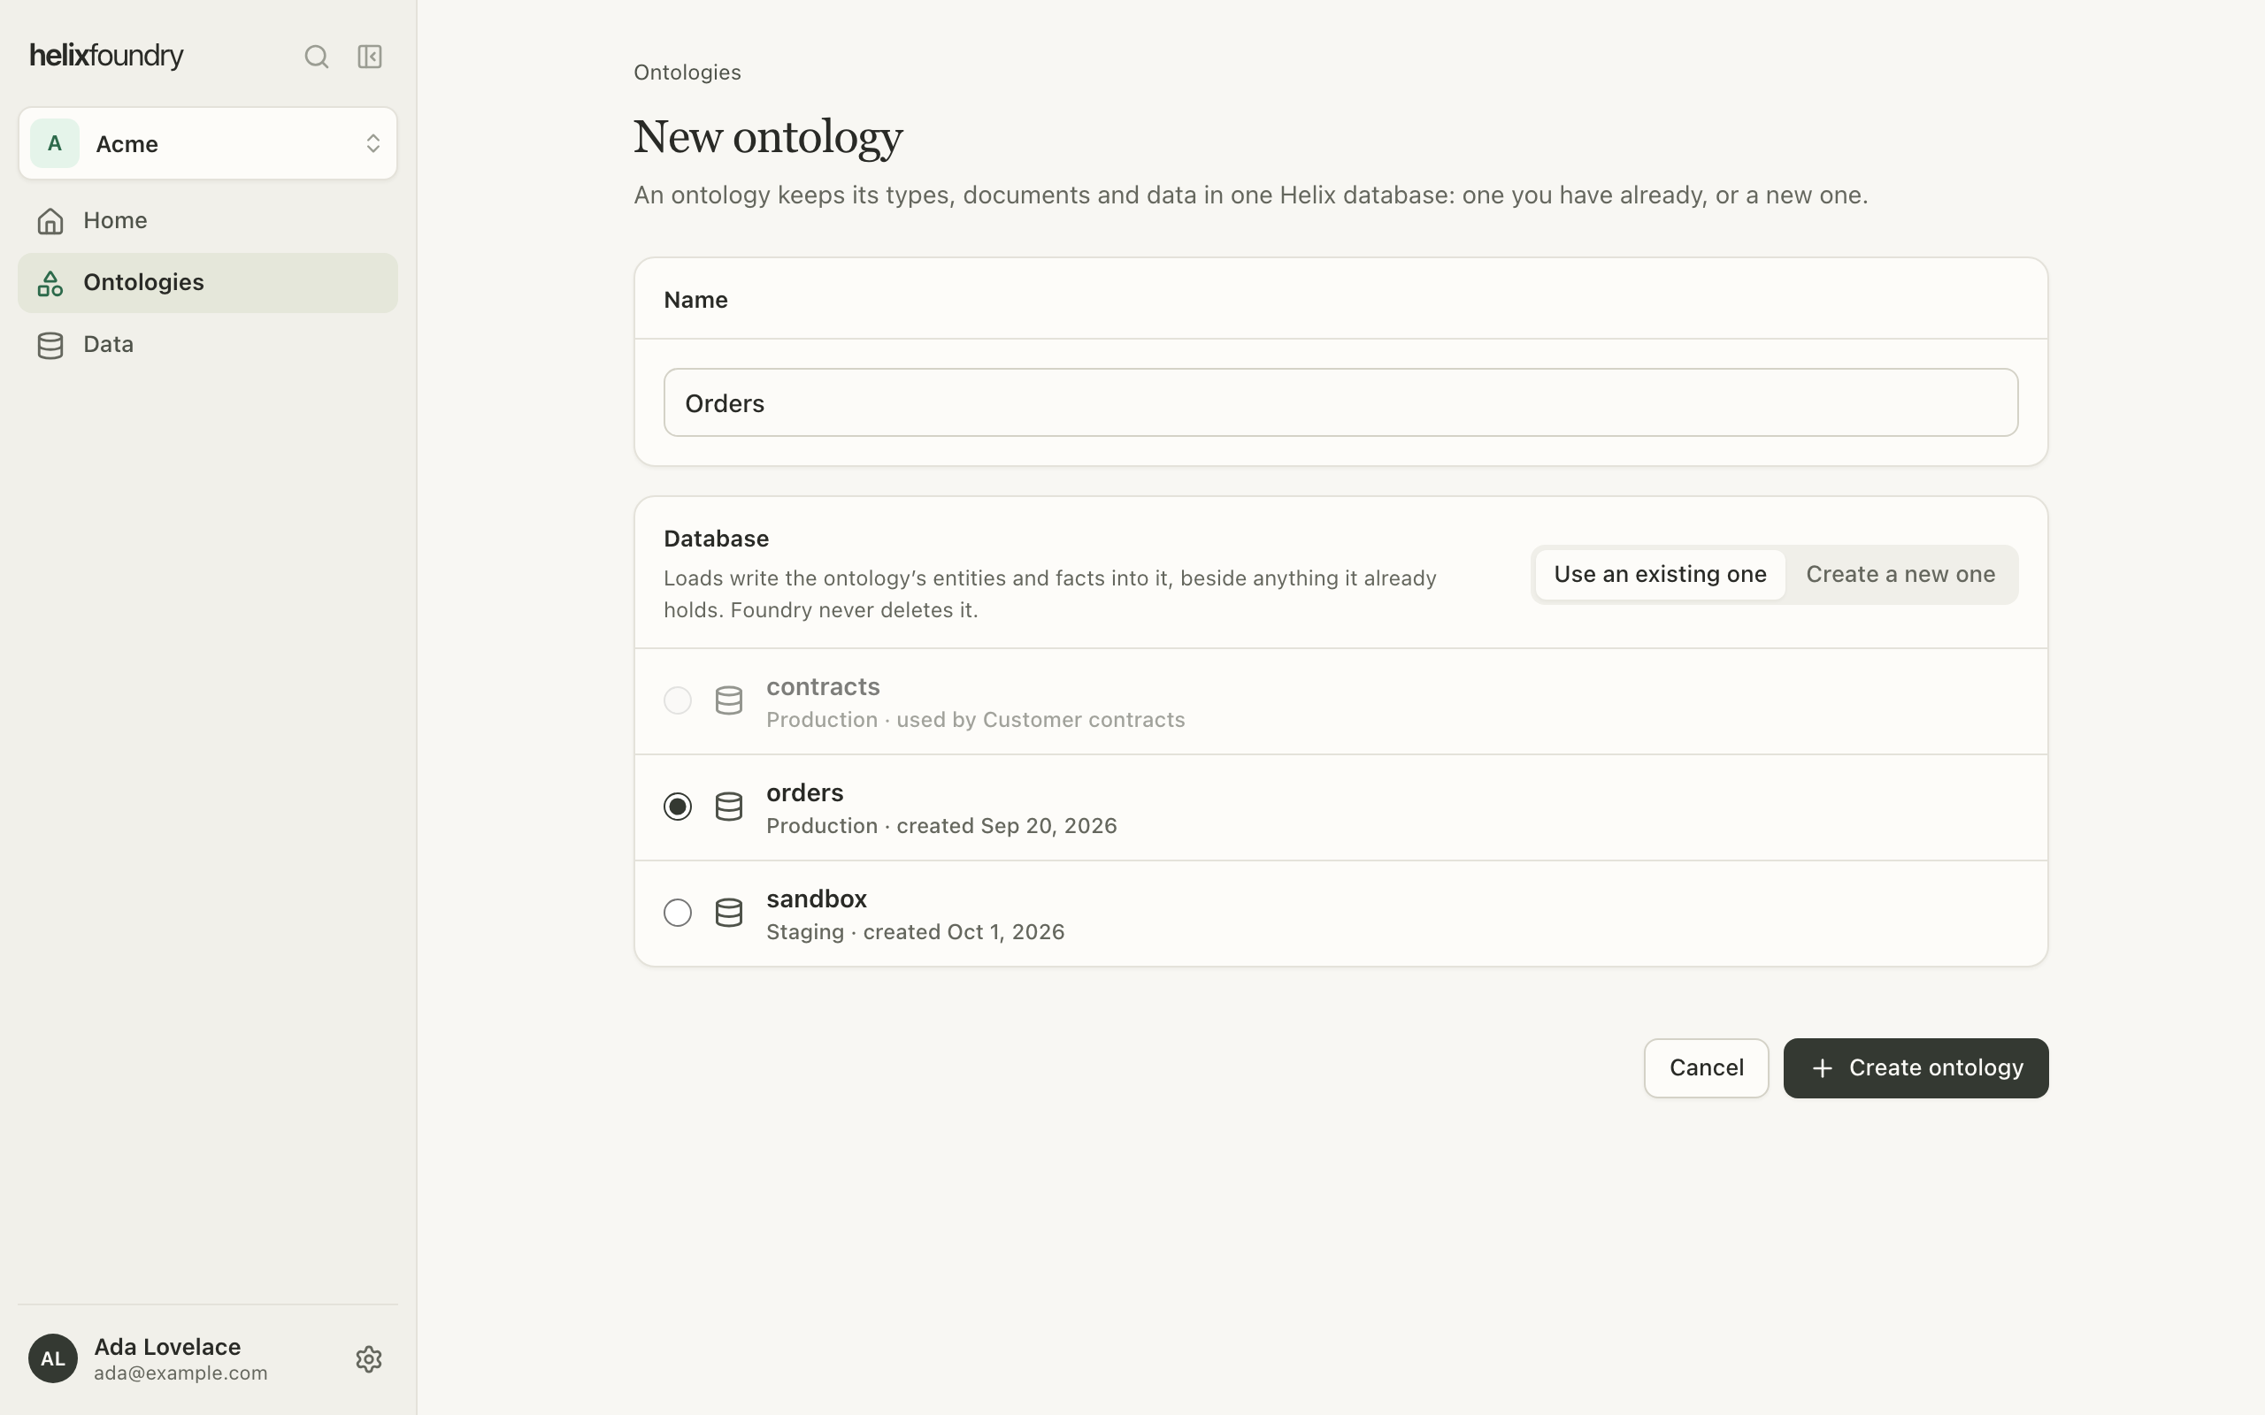Open settings gear next to Ada Lovelace

tap(369, 1359)
